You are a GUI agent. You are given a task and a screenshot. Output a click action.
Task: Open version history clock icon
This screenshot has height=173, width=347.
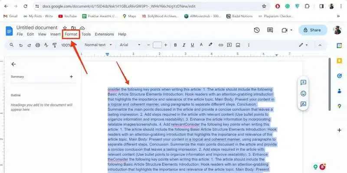tap(257, 30)
